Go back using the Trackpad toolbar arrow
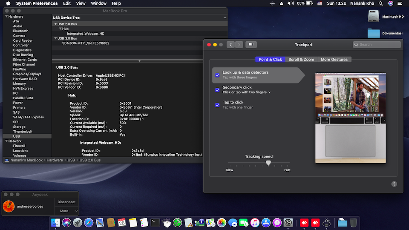This screenshot has width=409, height=230. pos(230,45)
